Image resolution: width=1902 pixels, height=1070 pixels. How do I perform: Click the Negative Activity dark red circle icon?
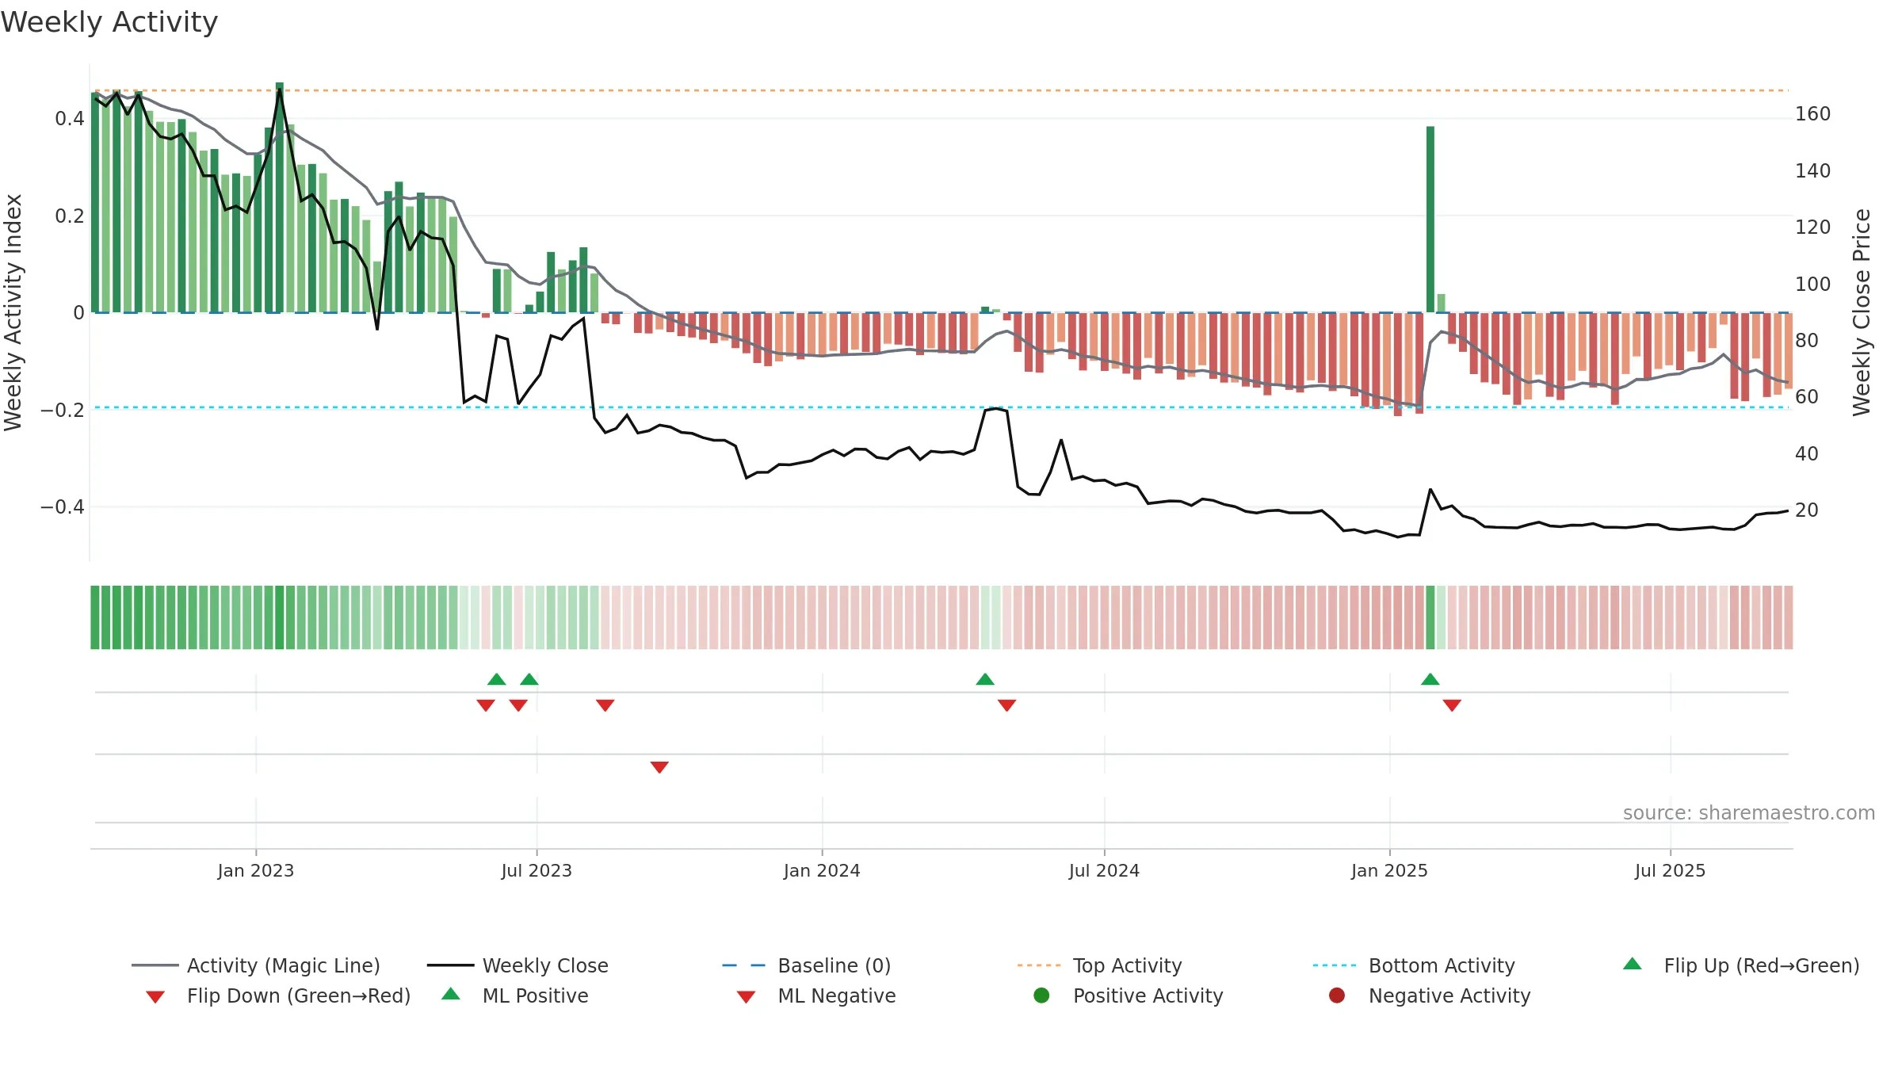pyautogui.click(x=1337, y=995)
